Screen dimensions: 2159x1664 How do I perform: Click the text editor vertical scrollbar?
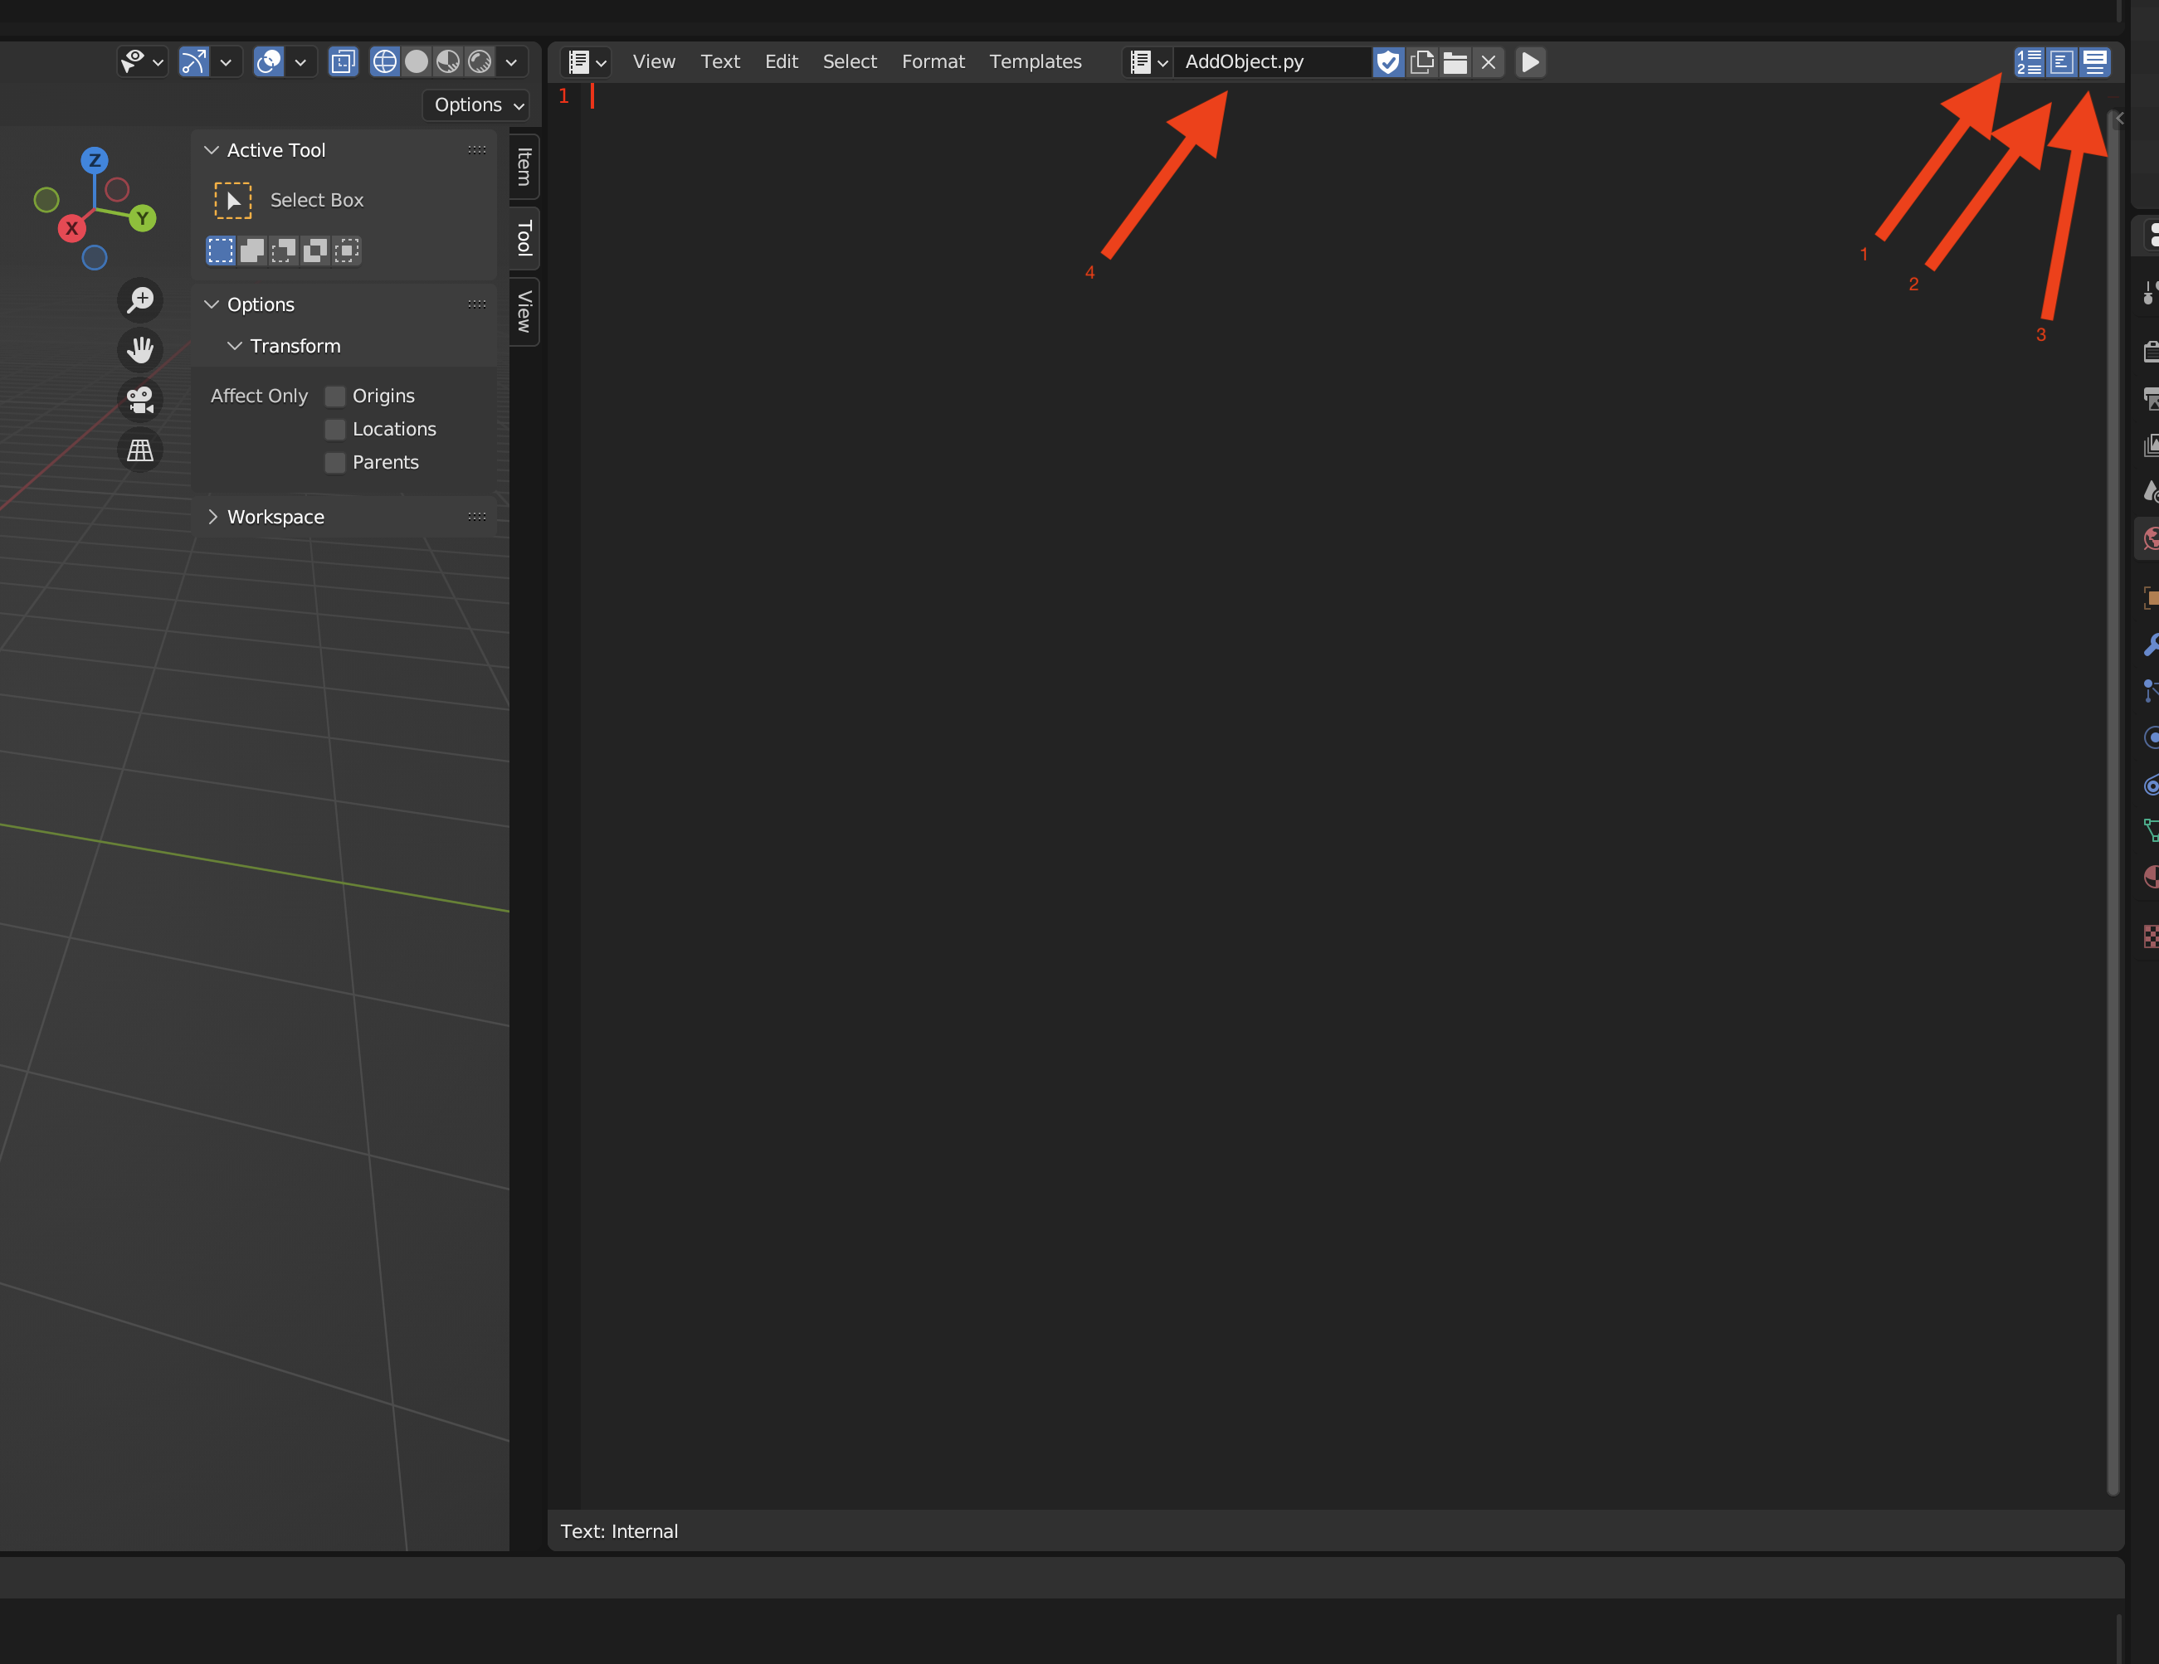[2113, 800]
